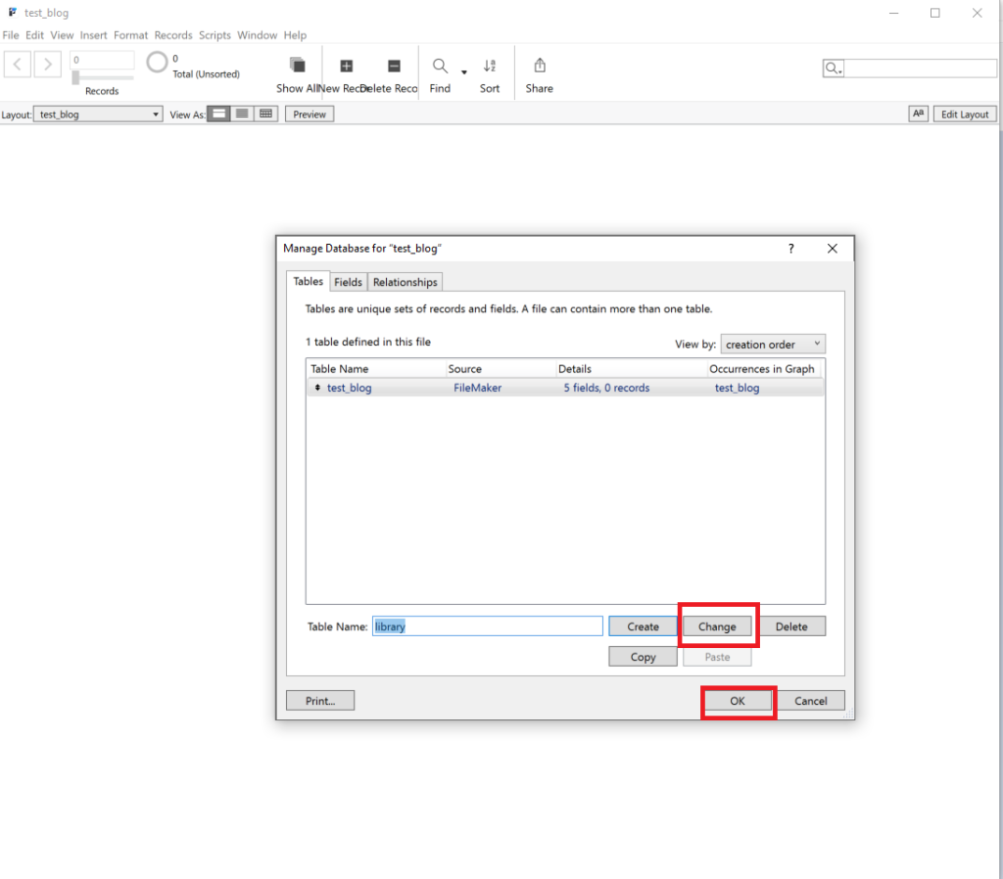Click the Sort icon in the toolbar
1003x879 pixels.
[490, 67]
